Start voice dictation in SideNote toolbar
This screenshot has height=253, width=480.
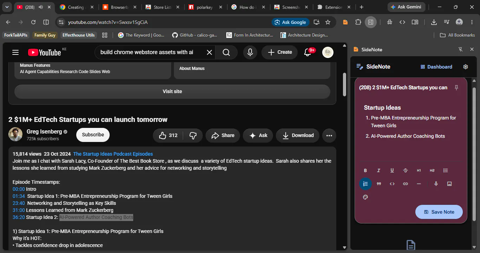click(436, 184)
